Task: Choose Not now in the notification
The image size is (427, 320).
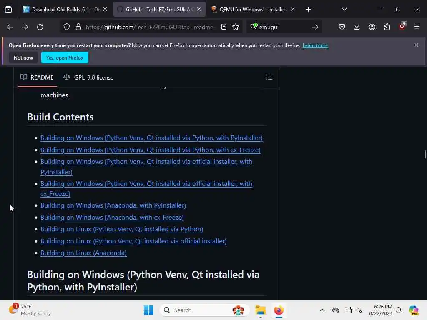Action: [x=23, y=57]
